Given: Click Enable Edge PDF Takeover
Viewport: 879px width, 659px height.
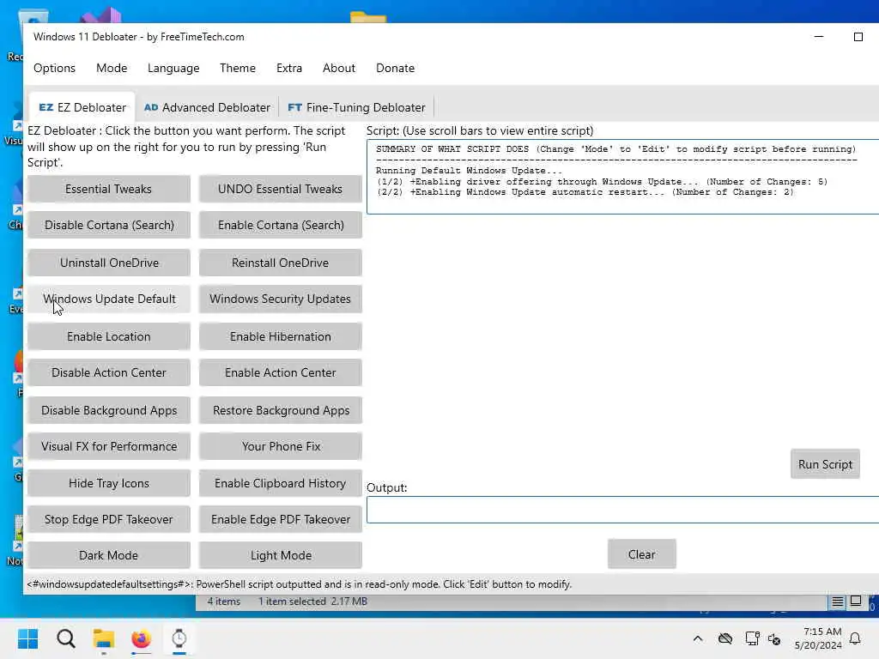Looking at the screenshot, I should click(x=281, y=519).
